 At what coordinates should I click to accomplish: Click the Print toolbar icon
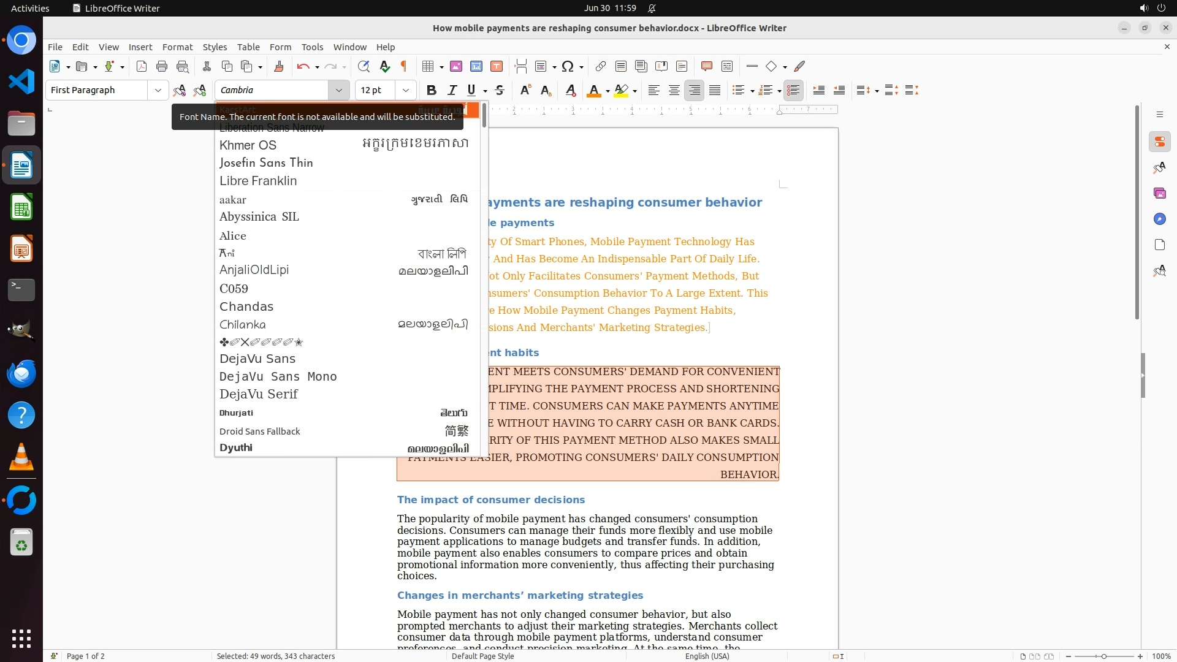tap(162, 66)
